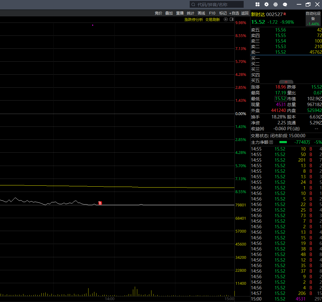Click 换手 value 18.28%
The image size is (322, 302).
point(279,117)
